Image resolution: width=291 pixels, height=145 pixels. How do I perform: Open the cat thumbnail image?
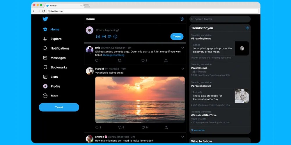[x=242, y=96]
